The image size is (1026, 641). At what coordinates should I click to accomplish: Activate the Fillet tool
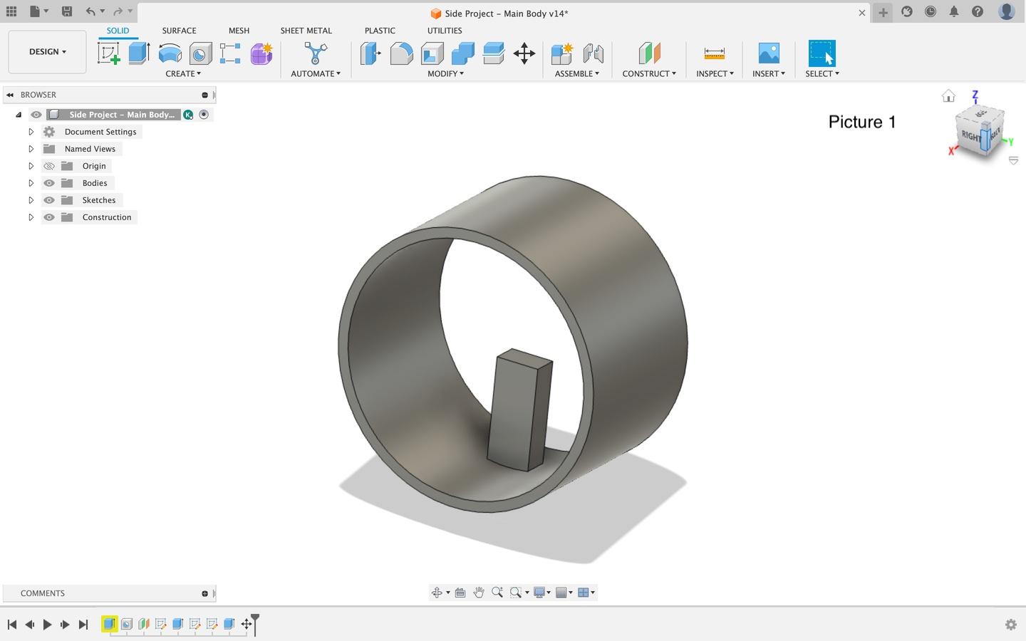click(401, 53)
